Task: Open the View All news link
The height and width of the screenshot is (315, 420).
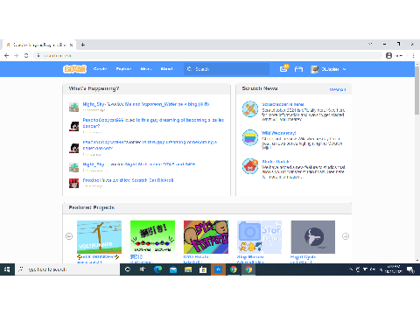Action: point(338,89)
